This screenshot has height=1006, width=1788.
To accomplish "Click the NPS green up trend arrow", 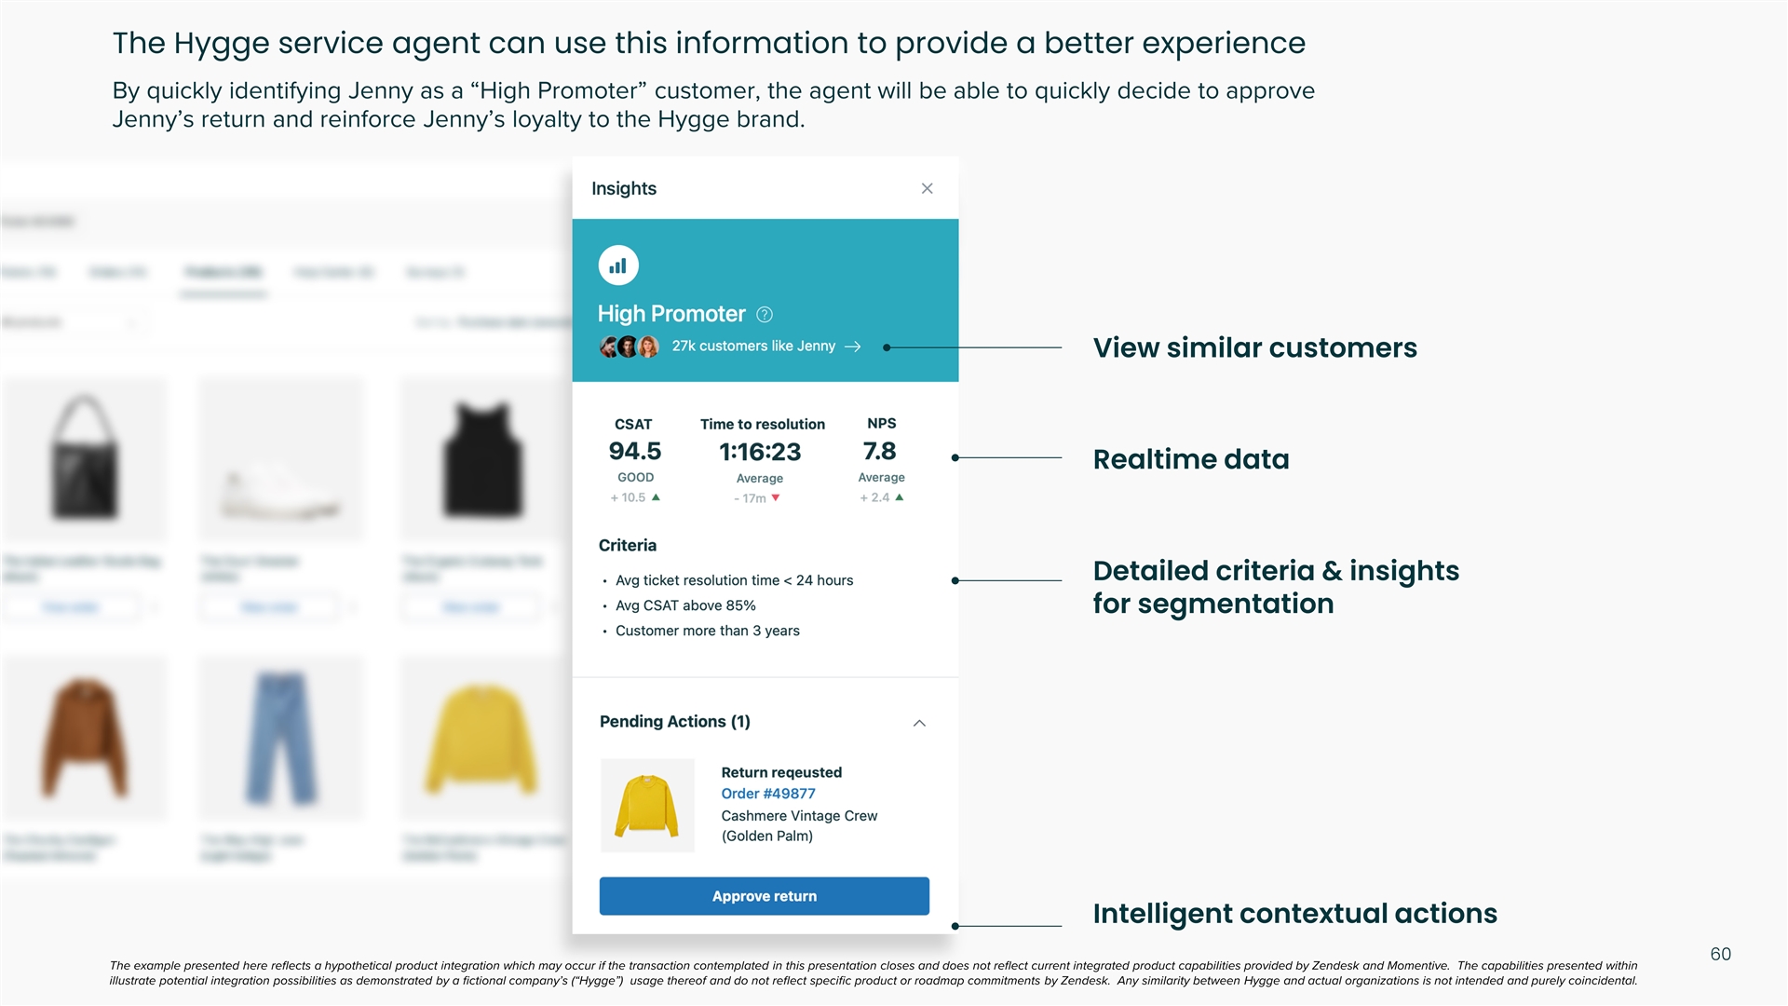I will [900, 497].
